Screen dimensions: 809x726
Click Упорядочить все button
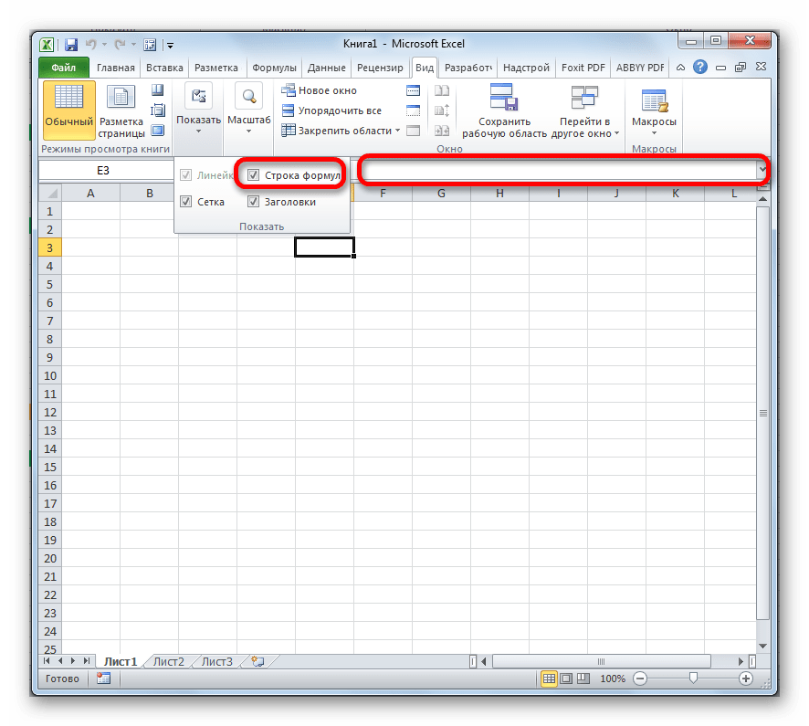coord(331,110)
